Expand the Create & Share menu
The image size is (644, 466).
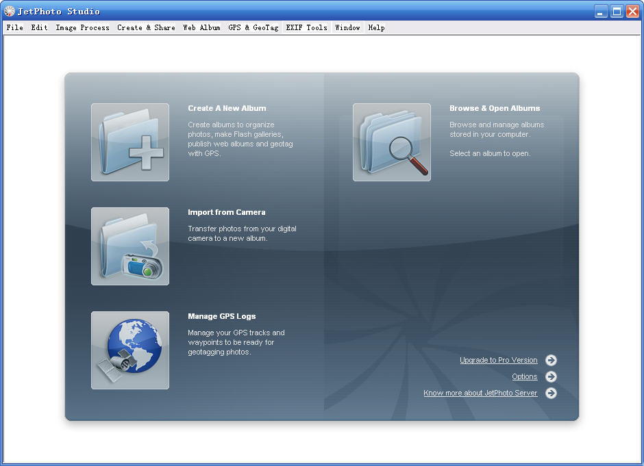point(146,28)
